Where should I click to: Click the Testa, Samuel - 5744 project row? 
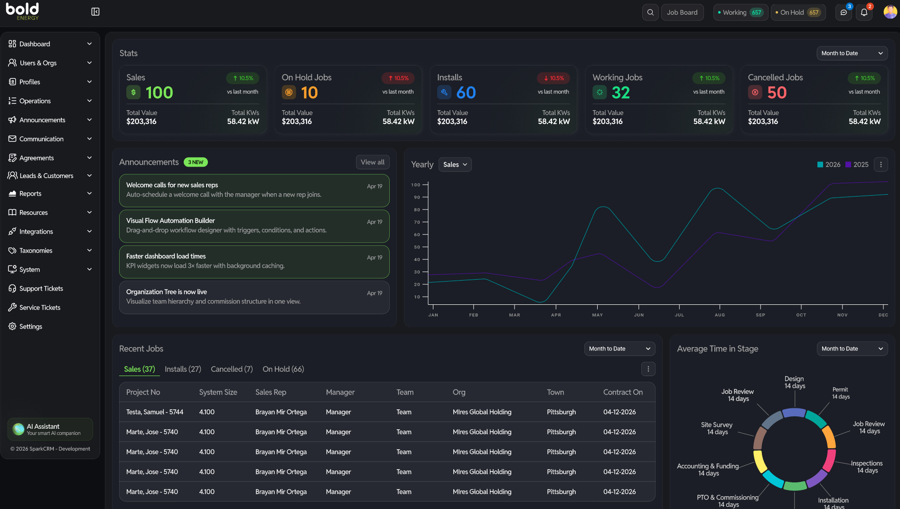[387, 412]
